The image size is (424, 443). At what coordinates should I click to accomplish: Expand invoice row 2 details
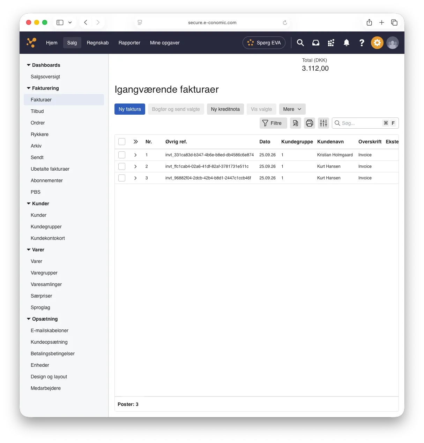point(135,166)
